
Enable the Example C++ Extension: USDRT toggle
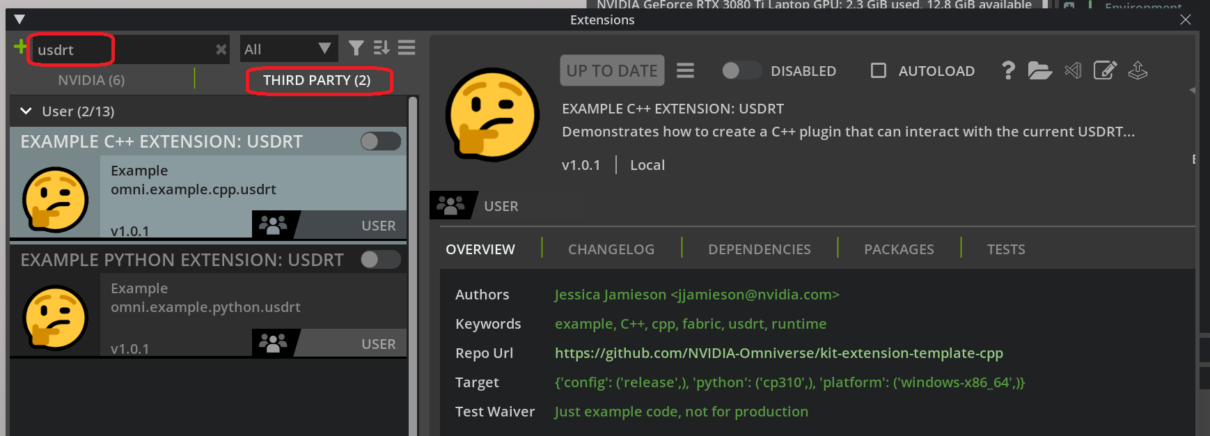coord(380,141)
